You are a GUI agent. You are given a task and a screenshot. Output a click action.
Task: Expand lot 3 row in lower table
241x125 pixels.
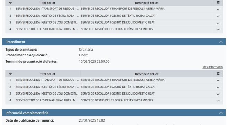(x=218, y=94)
